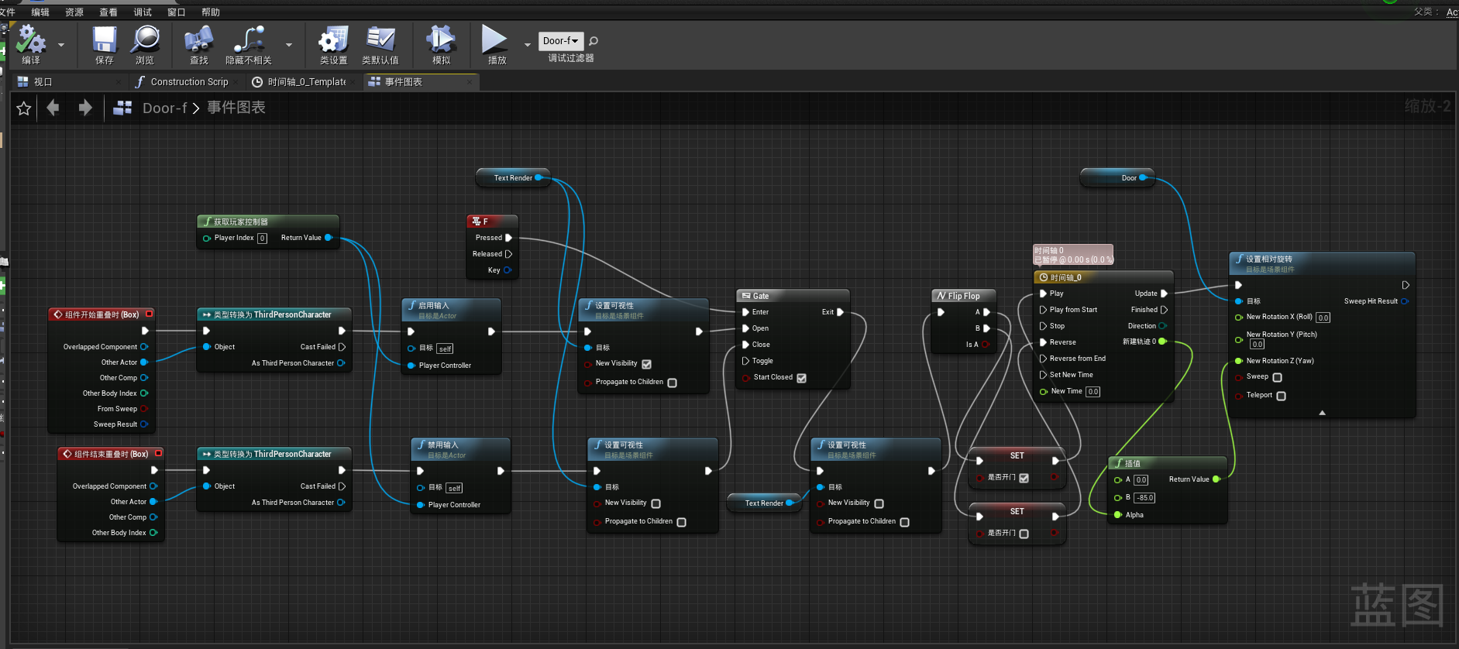Image resolution: width=1459 pixels, height=649 pixels.
Task: Open 类设置 (Class Settings) from toolbar
Action: coord(333,40)
